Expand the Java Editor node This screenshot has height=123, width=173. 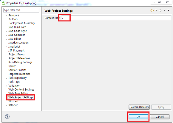(6, 39)
